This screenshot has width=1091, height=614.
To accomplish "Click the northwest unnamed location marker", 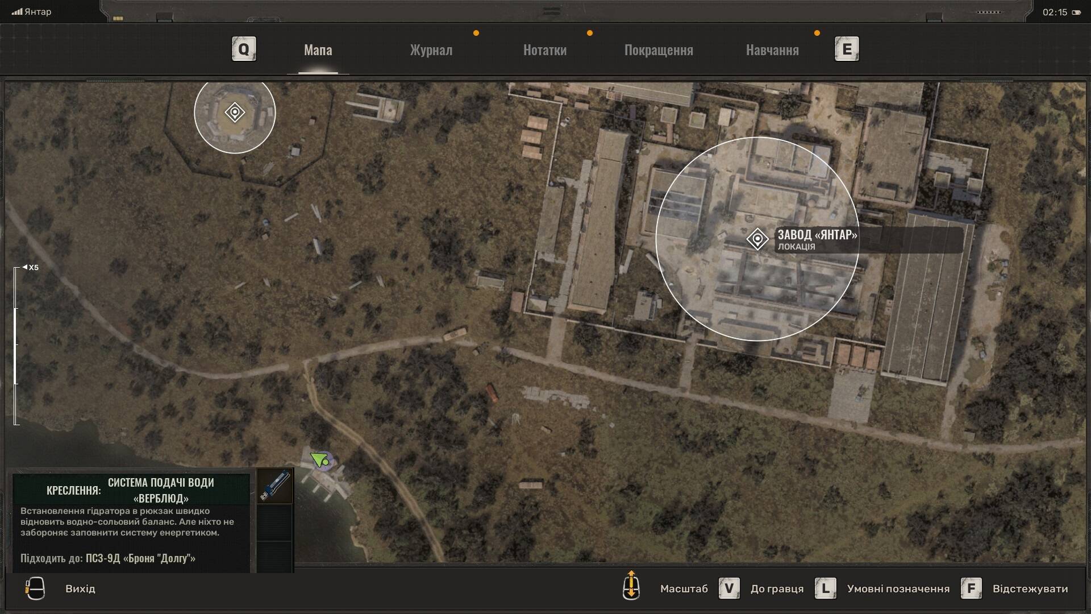I will point(235,112).
